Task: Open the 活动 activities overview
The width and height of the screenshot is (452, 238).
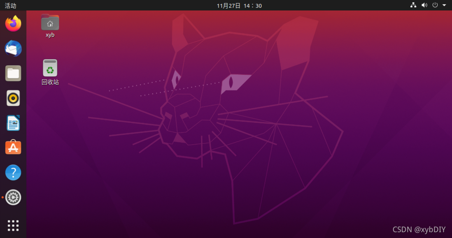Action: tap(11, 5)
